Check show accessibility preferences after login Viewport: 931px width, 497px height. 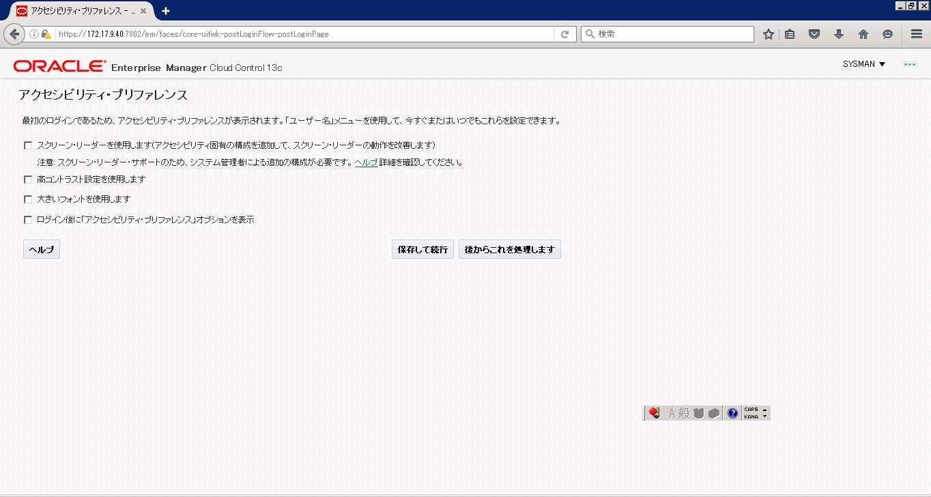(x=28, y=220)
